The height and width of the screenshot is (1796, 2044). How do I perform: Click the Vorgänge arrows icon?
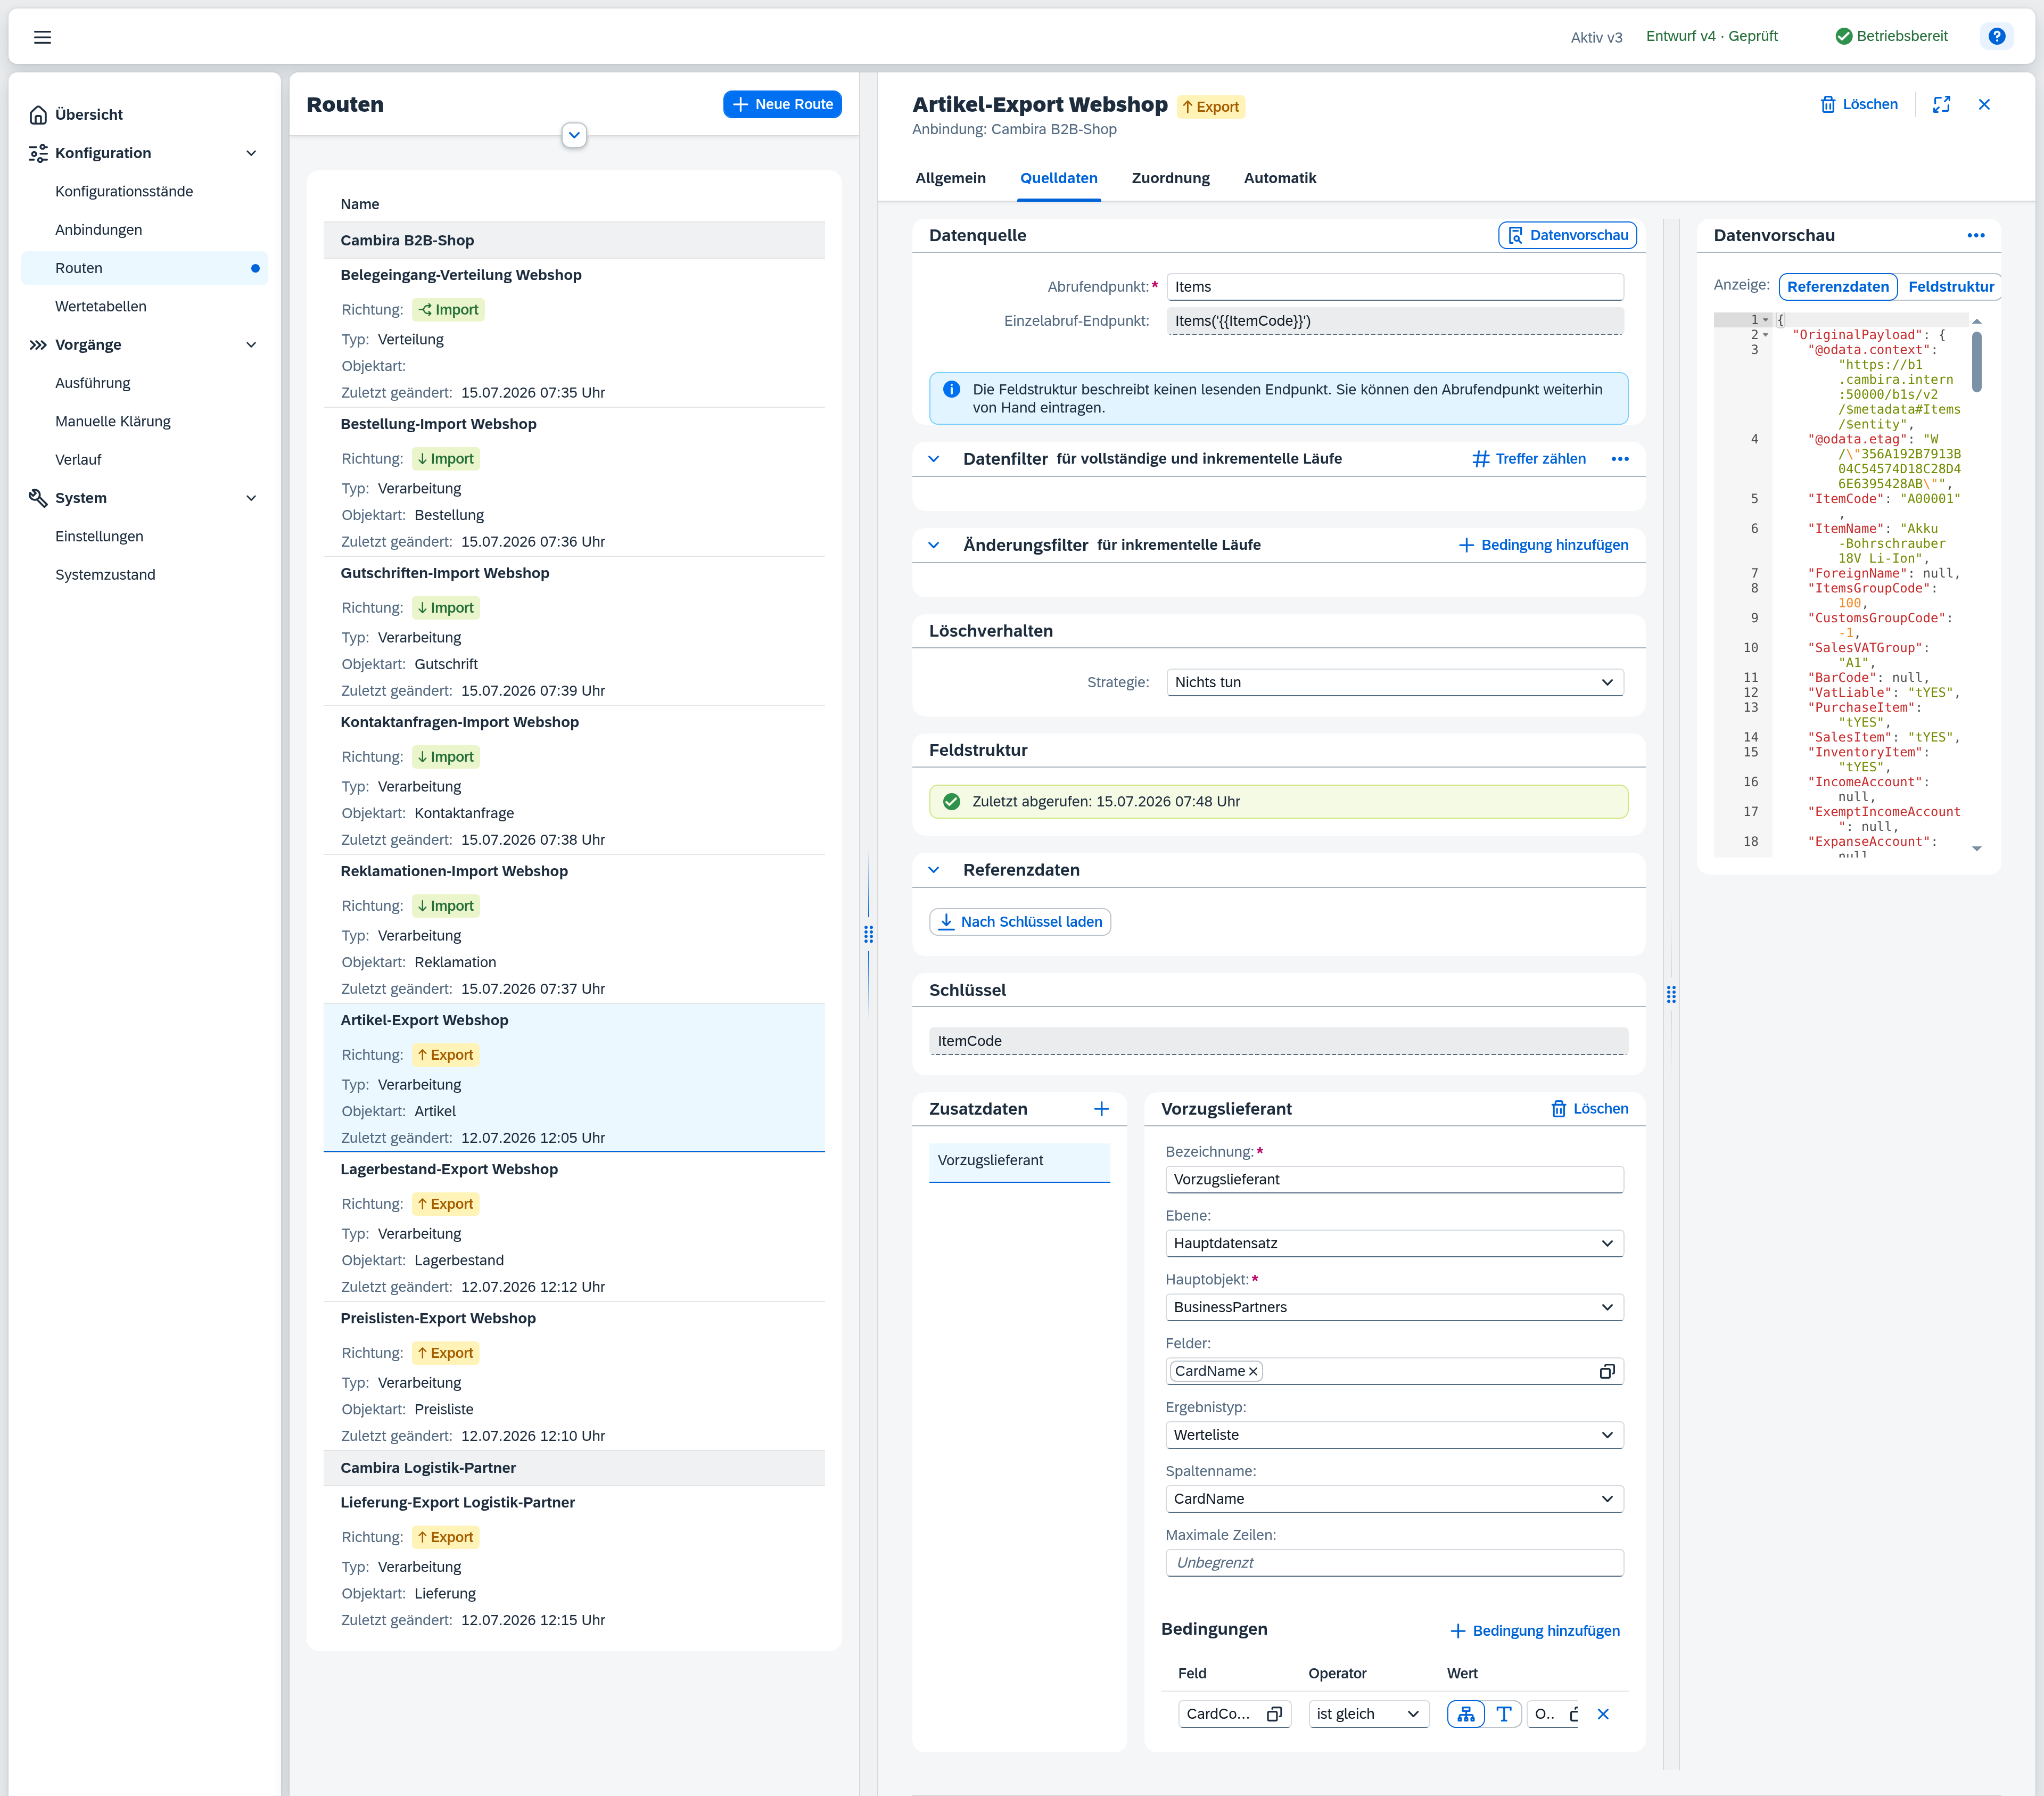[38, 345]
